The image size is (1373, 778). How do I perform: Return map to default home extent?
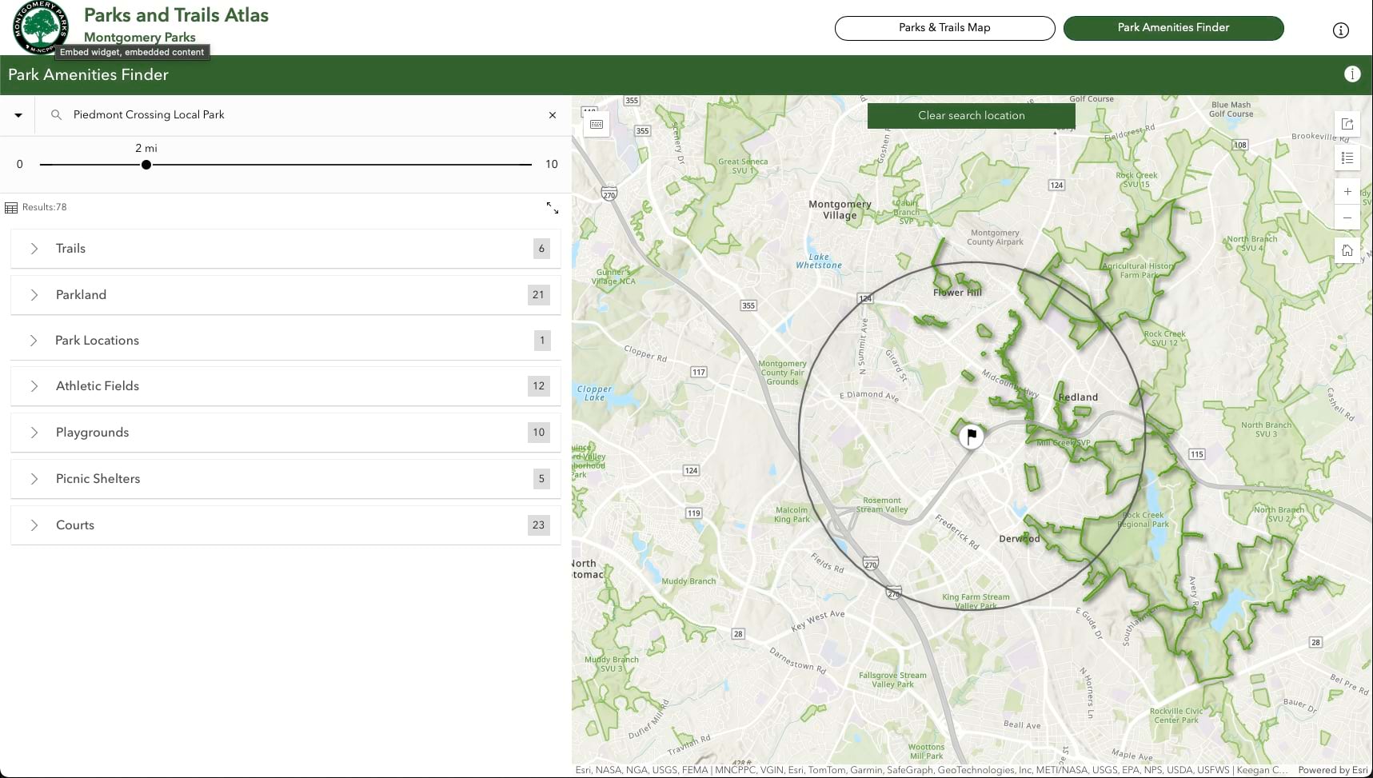[x=1347, y=249]
